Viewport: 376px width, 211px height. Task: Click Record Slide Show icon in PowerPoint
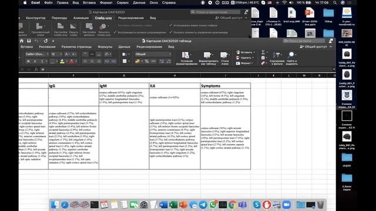(104, 29)
